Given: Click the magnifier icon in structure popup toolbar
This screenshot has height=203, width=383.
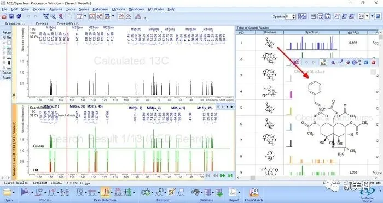Looking at the screenshot, I should click(333, 63).
